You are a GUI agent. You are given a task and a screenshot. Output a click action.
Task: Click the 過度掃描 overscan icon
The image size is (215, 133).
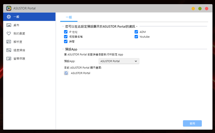(9, 50)
